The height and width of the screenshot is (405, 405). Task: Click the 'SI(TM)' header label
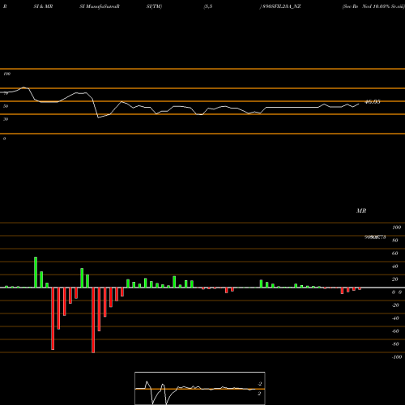coord(154,6)
